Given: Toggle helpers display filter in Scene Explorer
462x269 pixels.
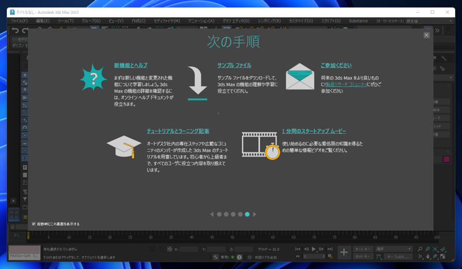Looking at the screenshot, I should click(25, 105).
